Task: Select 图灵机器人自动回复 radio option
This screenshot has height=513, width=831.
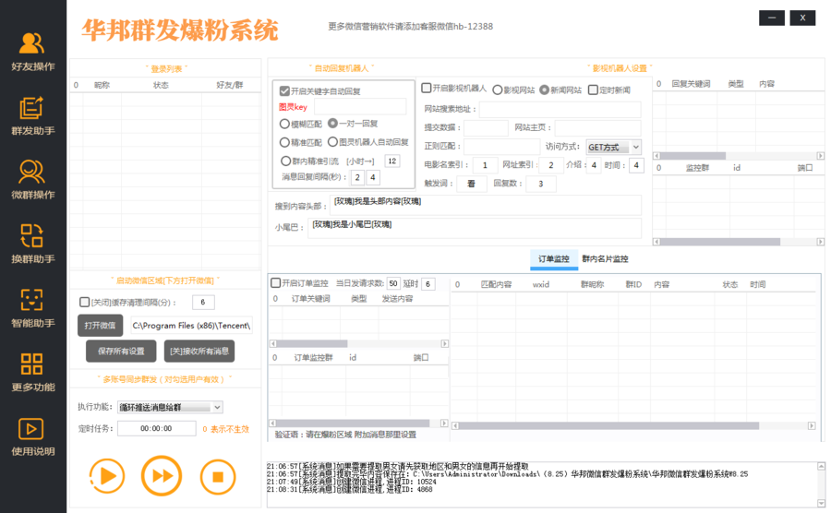Action: pos(332,142)
